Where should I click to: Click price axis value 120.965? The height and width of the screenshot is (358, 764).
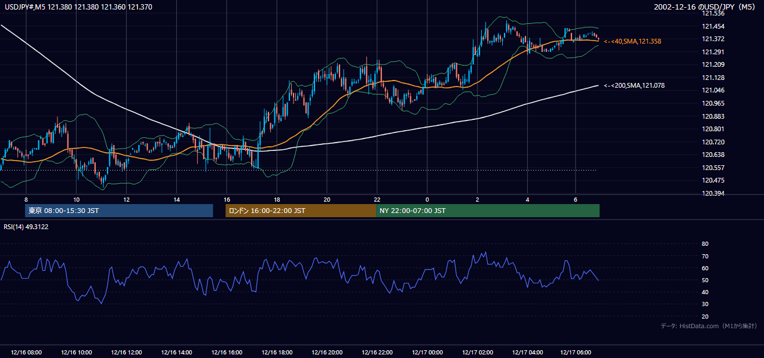(713, 103)
